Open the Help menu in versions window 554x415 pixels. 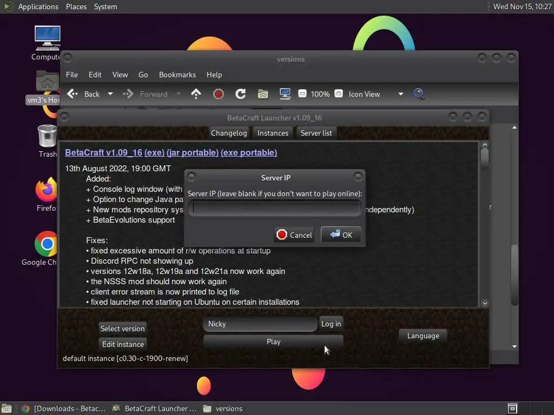[x=214, y=75]
